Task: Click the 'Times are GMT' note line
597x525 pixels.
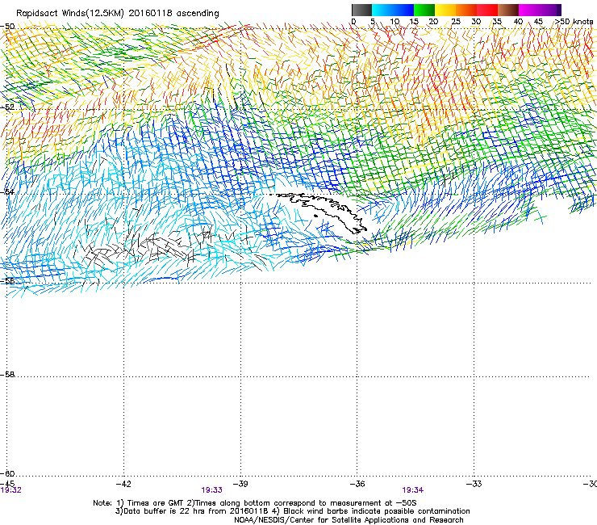Action: click(x=255, y=503)
